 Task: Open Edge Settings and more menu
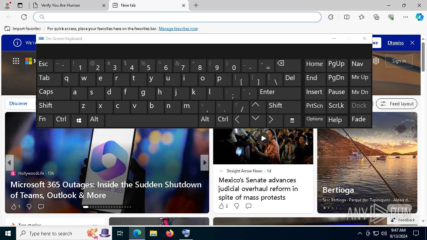(x=406, y=17)
